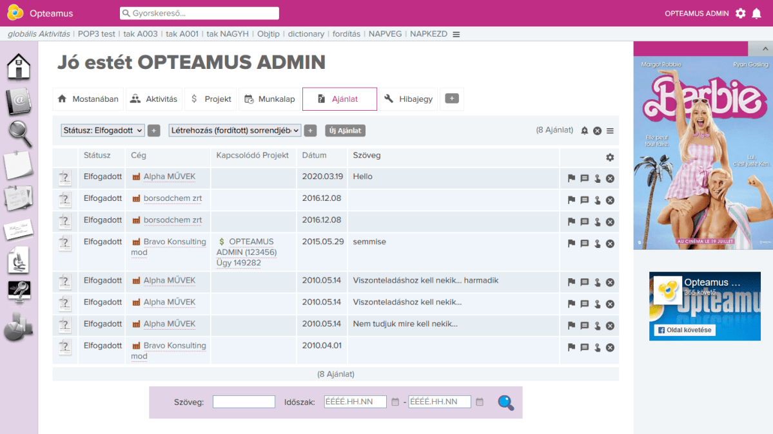The image size is (773, 434).
Task: Click the Új Ajánlat button
Action: (x=345, y=131)
